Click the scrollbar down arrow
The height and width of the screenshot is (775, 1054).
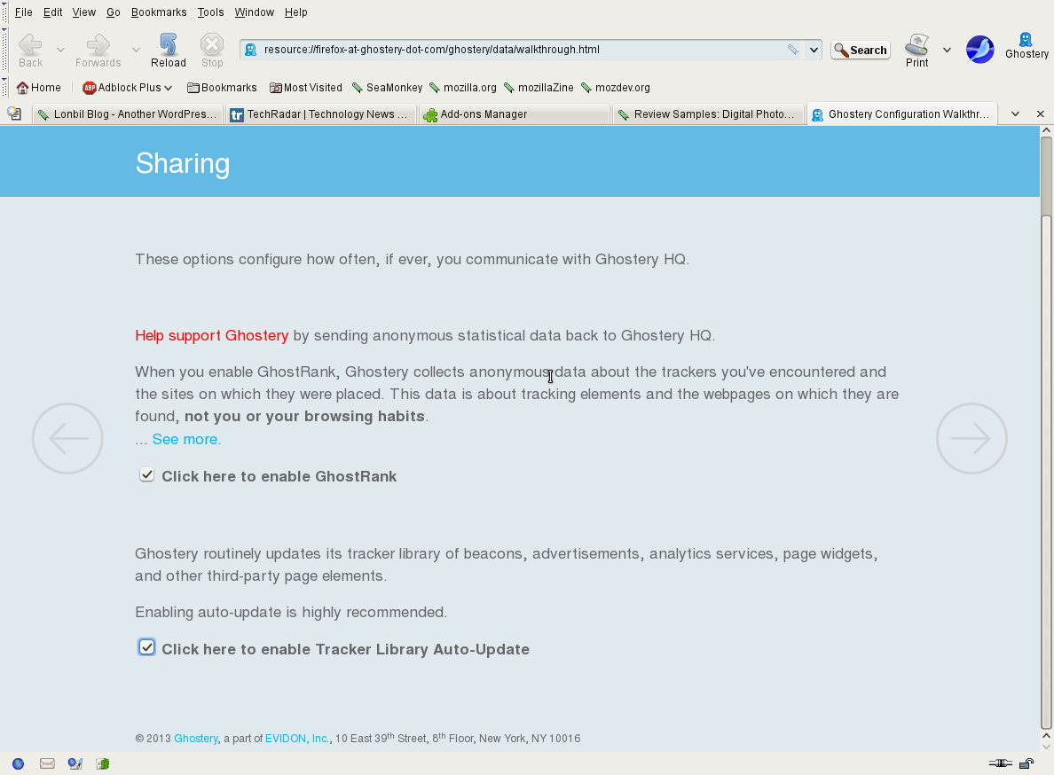point(1046,746)
